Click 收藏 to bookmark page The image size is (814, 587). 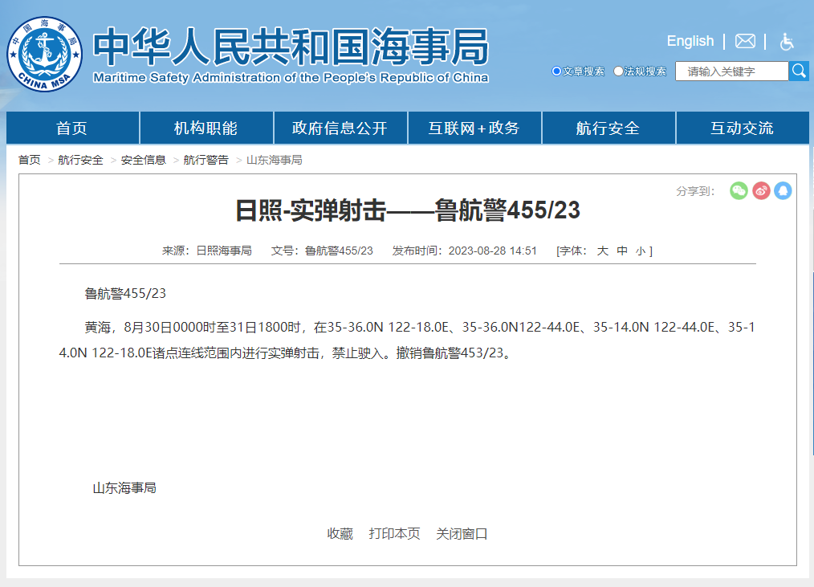pyautogui.click(x=340, y=533)
